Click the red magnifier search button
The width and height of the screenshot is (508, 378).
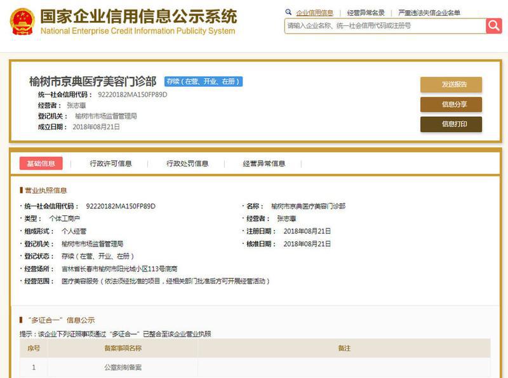pos(493,26)
